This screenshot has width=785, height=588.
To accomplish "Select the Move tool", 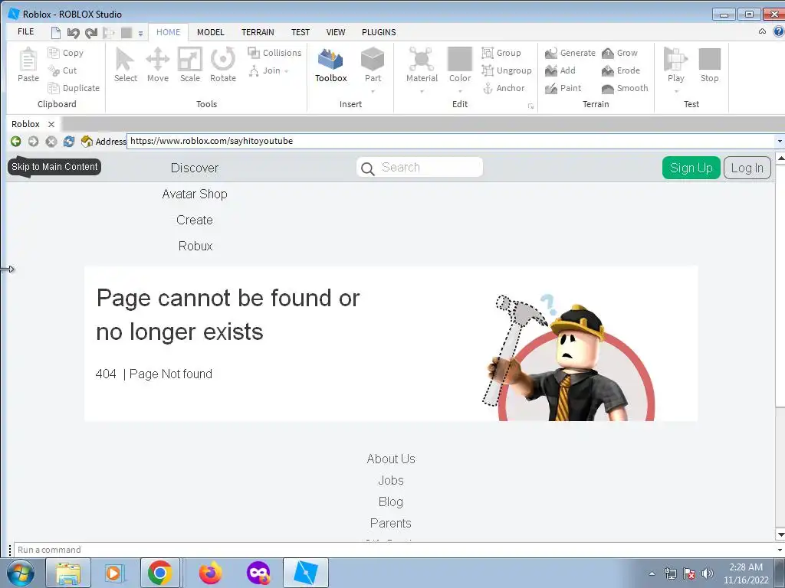I will [158, 65].
